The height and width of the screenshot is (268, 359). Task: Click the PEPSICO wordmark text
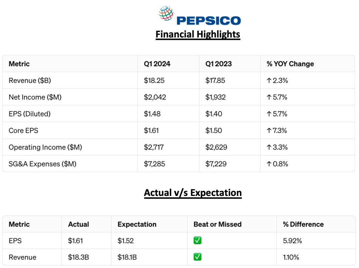point(209,20)
